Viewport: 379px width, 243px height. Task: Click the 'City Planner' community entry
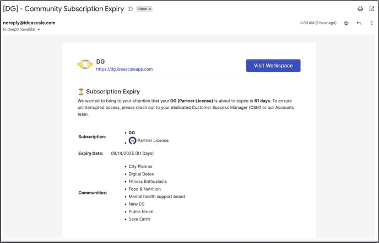[x=140, y=166]
